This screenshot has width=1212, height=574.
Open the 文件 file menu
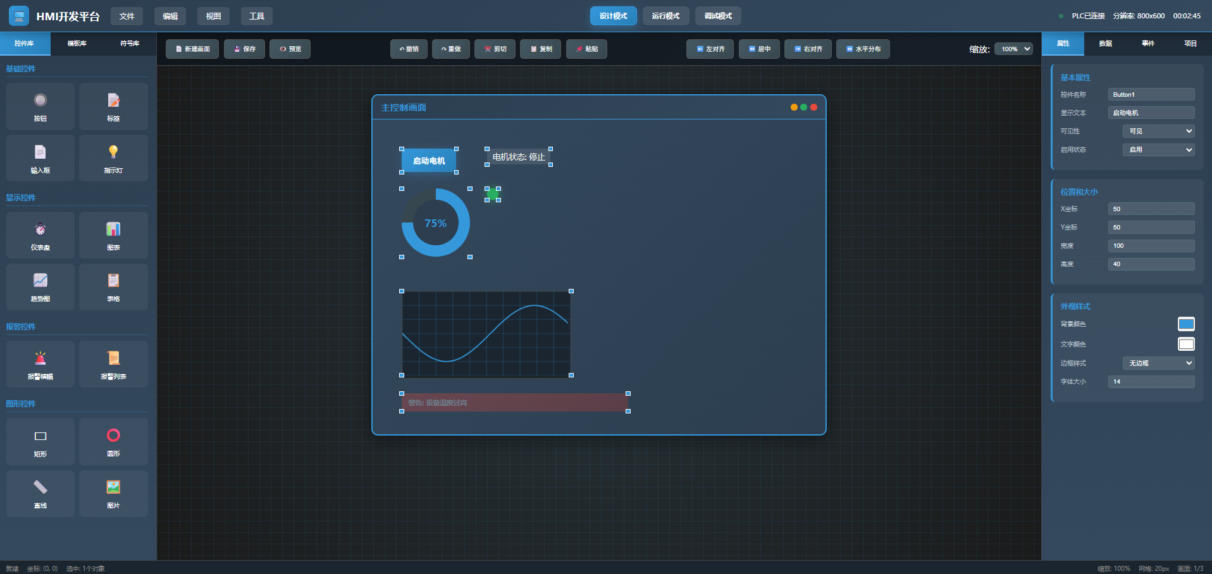point(127,16)
